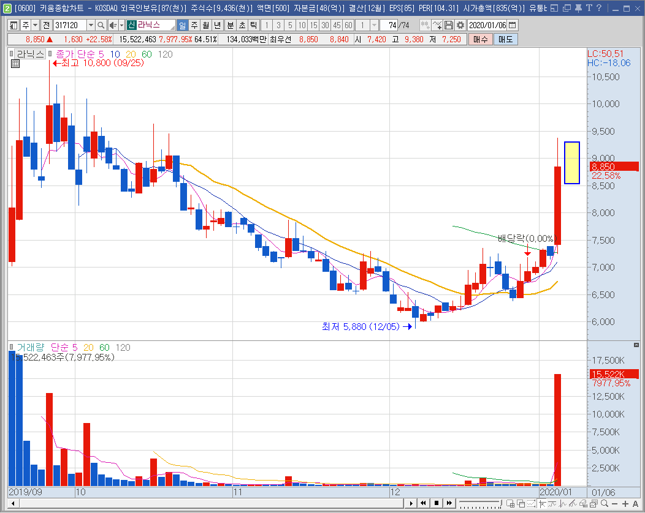Click the rewind button in bottom controls
Image resolution: width=645 pixels, height=513 pixels.
[x=423, y=503]
